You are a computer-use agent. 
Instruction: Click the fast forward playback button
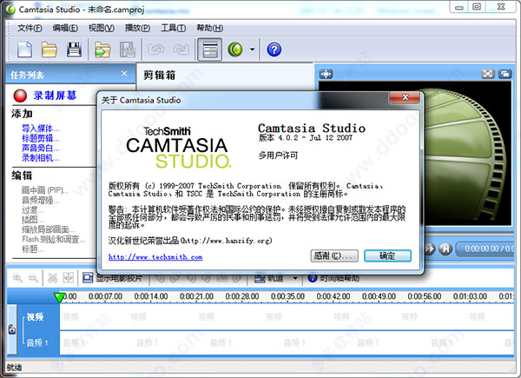coord(430,249)
